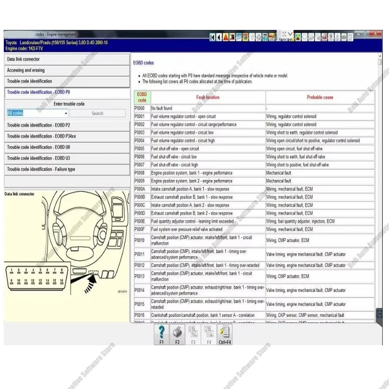The width and height of the screenshot is (389, 389).
Task: Click the Search button
Action: [98, 113]
